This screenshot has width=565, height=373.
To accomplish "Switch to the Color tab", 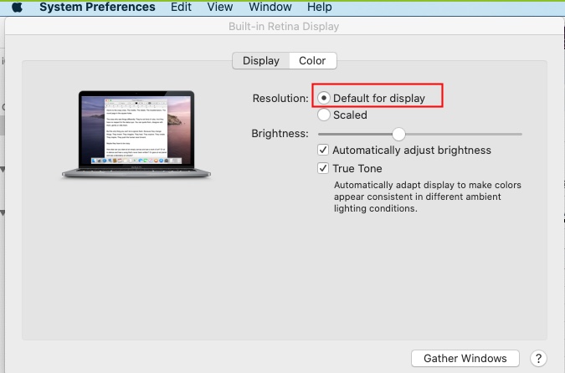I will point(312,60).
